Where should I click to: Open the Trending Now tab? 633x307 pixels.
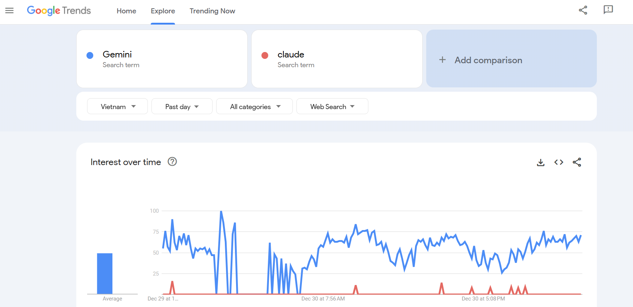(212, 11)
